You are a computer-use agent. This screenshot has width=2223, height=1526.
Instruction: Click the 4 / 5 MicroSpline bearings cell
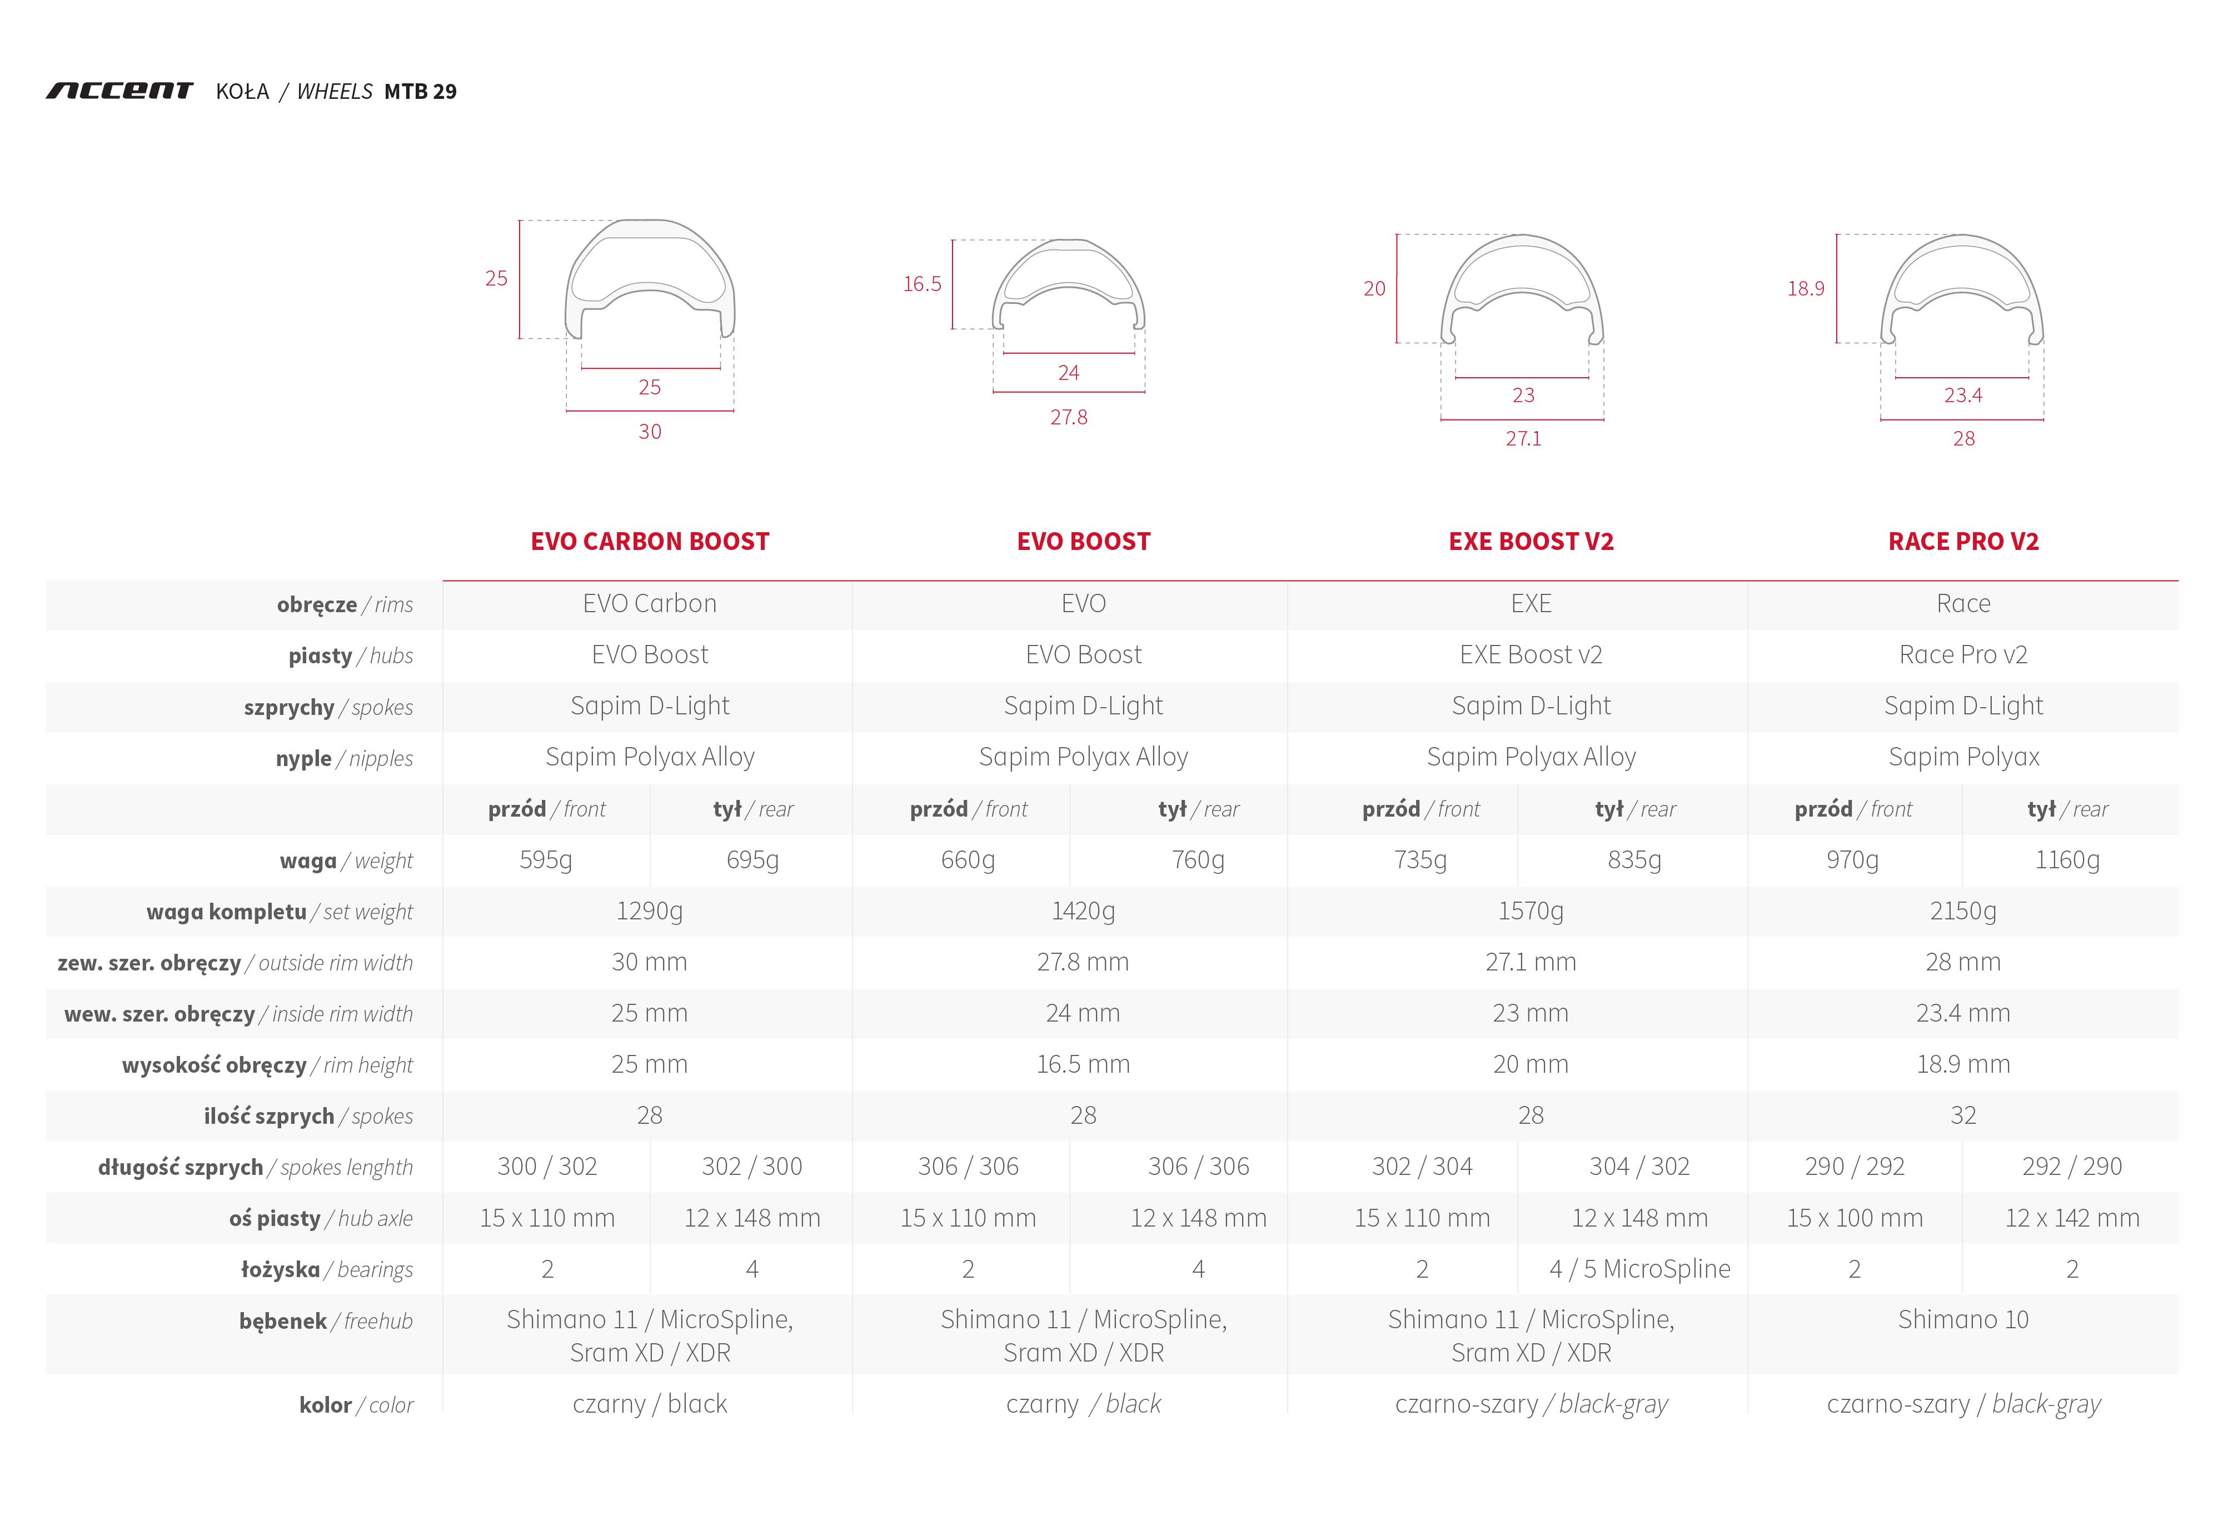1639,1269
